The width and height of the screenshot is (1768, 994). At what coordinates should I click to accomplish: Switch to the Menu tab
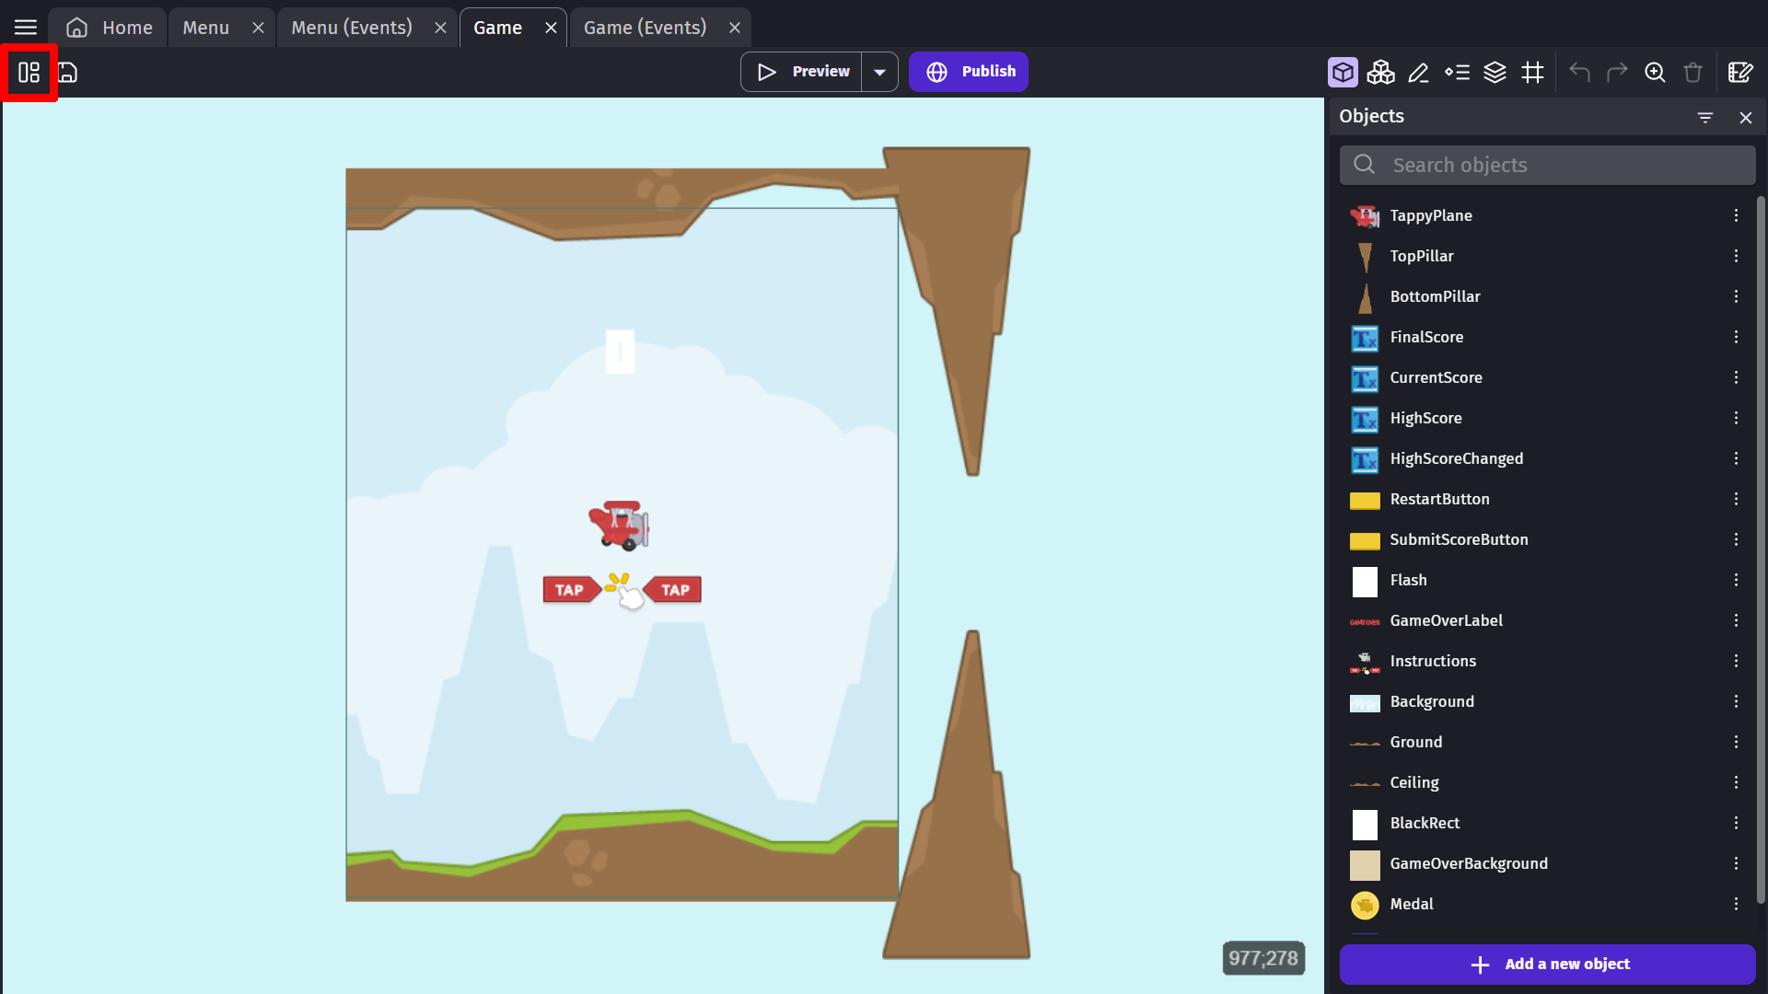205,28
